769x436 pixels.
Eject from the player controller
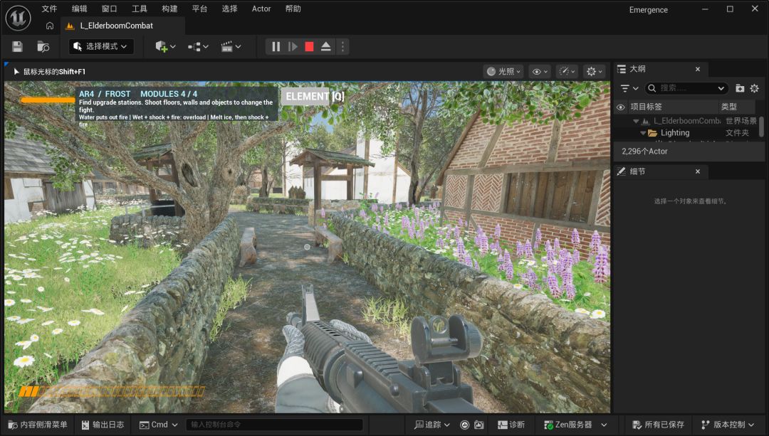coord(325,46)
